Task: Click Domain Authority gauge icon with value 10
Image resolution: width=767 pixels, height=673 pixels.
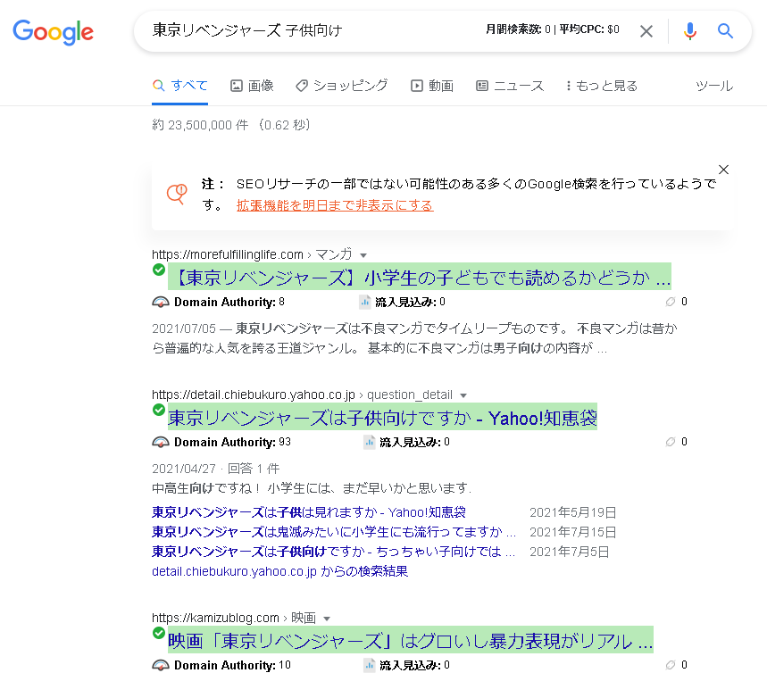Action: point(161,665)
